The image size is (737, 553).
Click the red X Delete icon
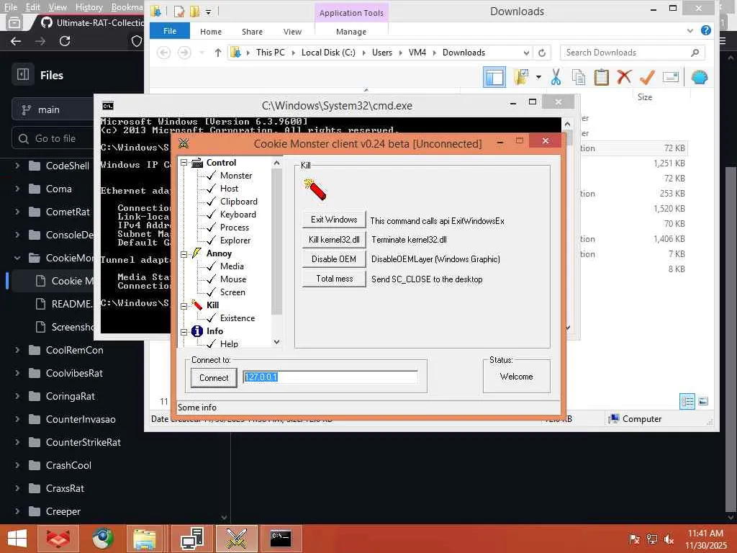click(x=624, y=76)
